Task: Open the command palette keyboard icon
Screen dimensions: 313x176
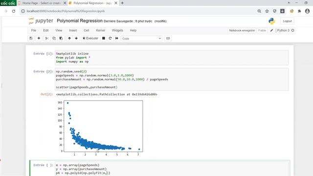Action: 168,38
